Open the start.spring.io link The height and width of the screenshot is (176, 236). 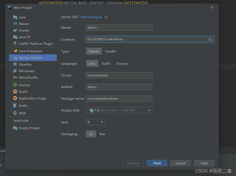(x=91, y=17)
